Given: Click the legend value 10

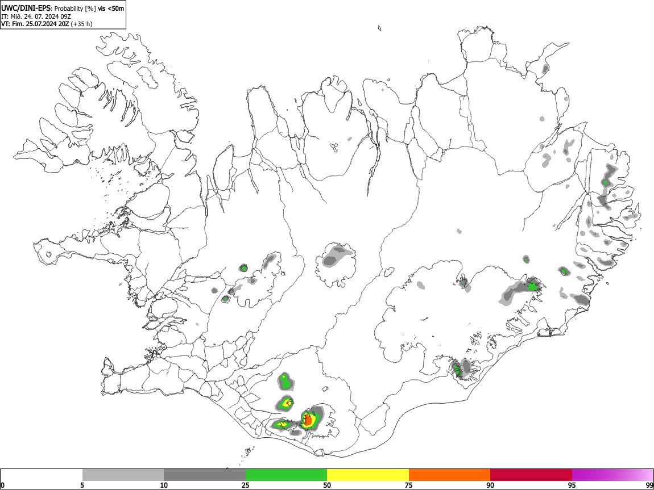Looking at the screenshot, I should pyautogui.click(x=164, y=485).
